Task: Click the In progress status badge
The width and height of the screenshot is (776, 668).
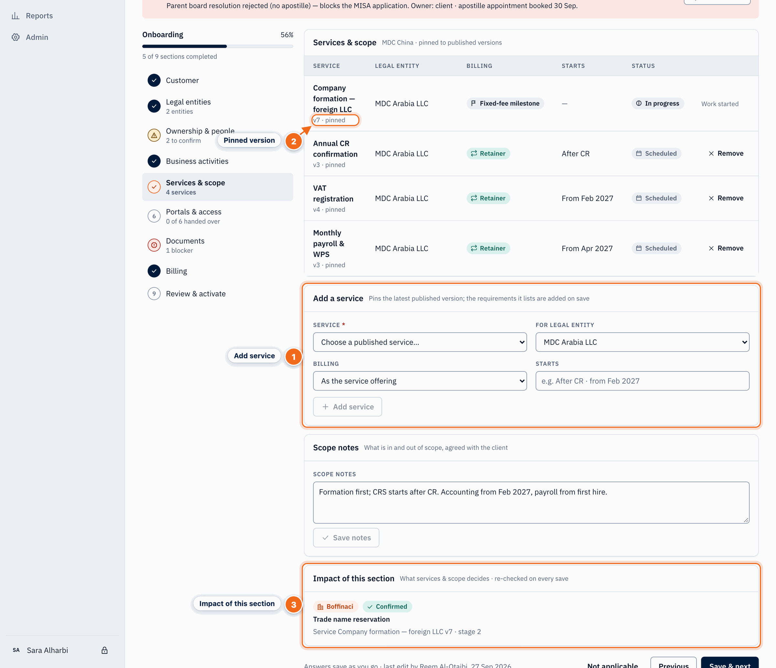Action: point(658,103)
